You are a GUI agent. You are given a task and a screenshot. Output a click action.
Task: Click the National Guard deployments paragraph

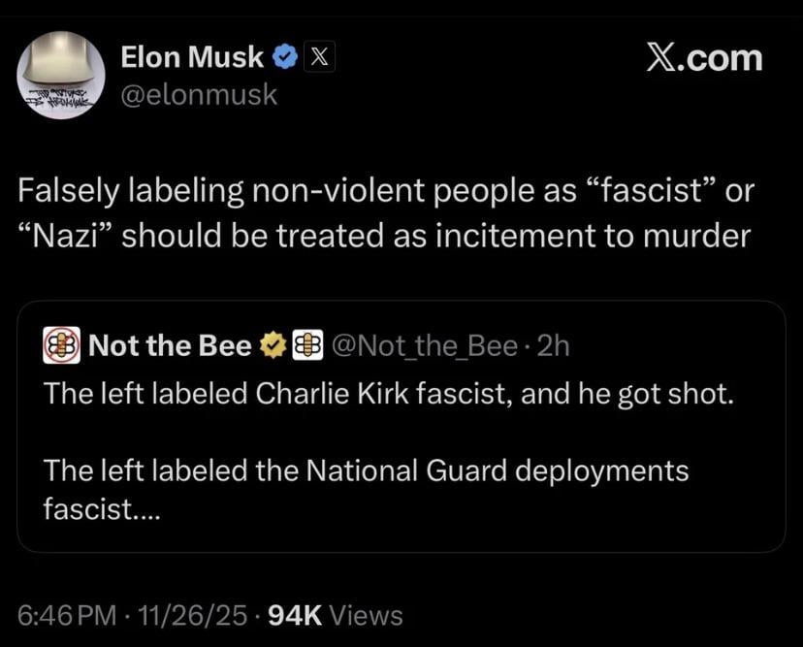click(x=367, y=470)
